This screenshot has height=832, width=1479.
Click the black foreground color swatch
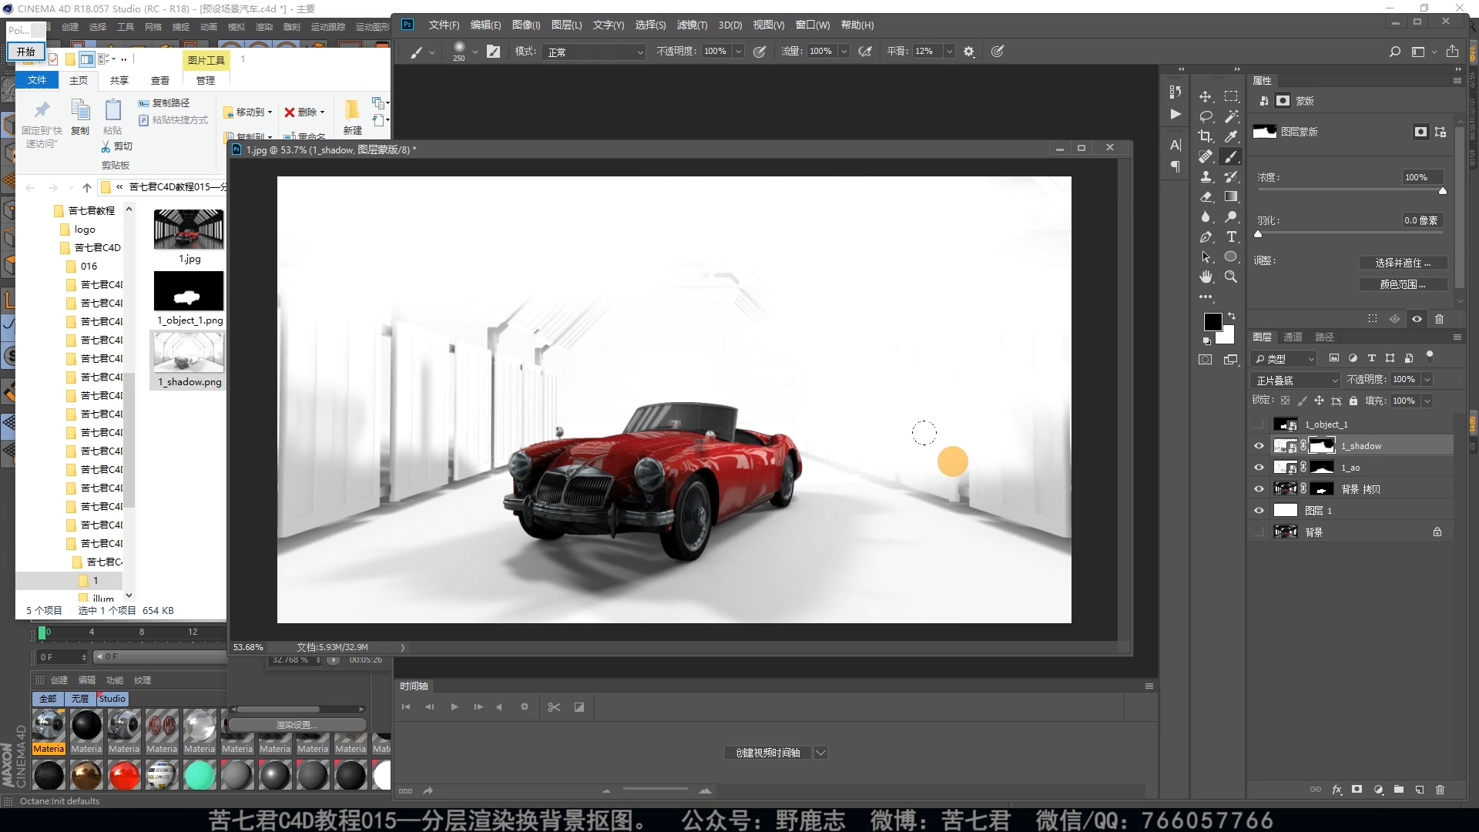pyautogui.click(x=1212, y=321)
